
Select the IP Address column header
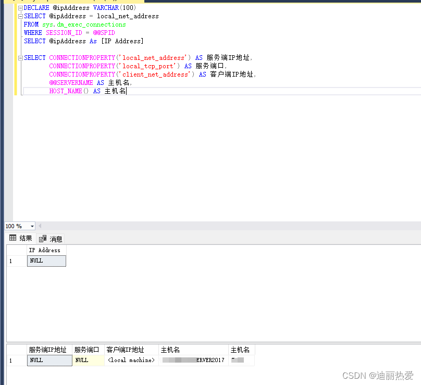click(x=46, y=251)
